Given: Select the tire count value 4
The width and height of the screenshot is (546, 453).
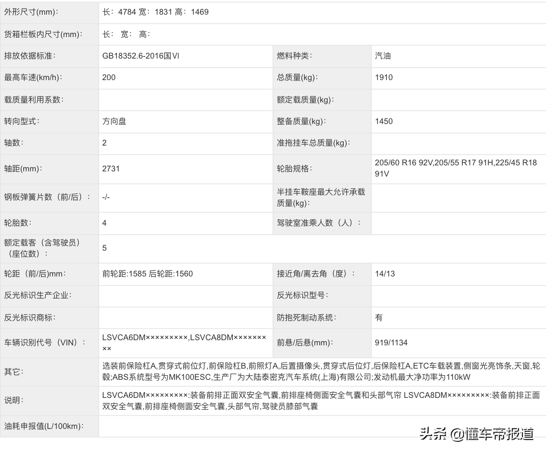Looking at the screenshot, I should (x=104, y=223).
